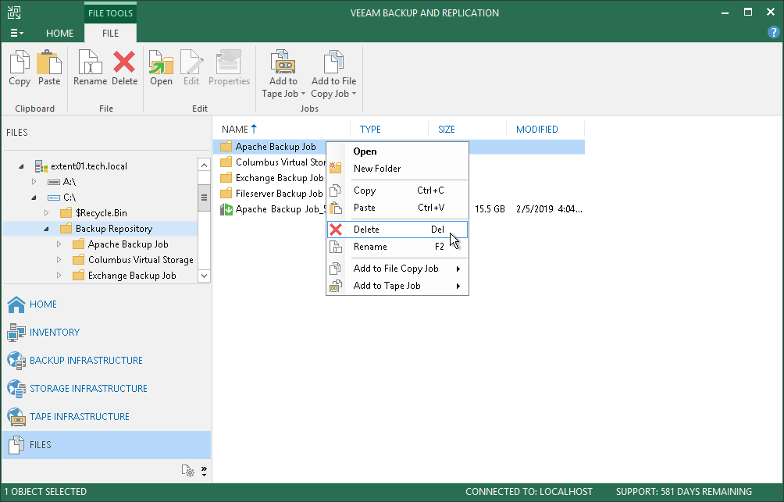Select Apache Backup Job in the tree
The width and height of the screenshot is (784, 502).
tap(128, 244)
